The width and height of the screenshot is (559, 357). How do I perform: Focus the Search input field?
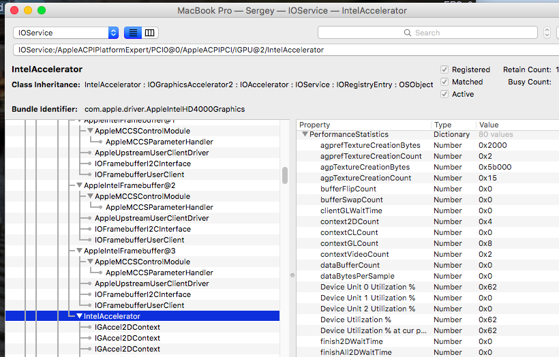427,33
